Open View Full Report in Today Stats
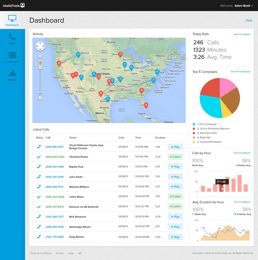Screen dimensions: 258x260 pos(242,34)
